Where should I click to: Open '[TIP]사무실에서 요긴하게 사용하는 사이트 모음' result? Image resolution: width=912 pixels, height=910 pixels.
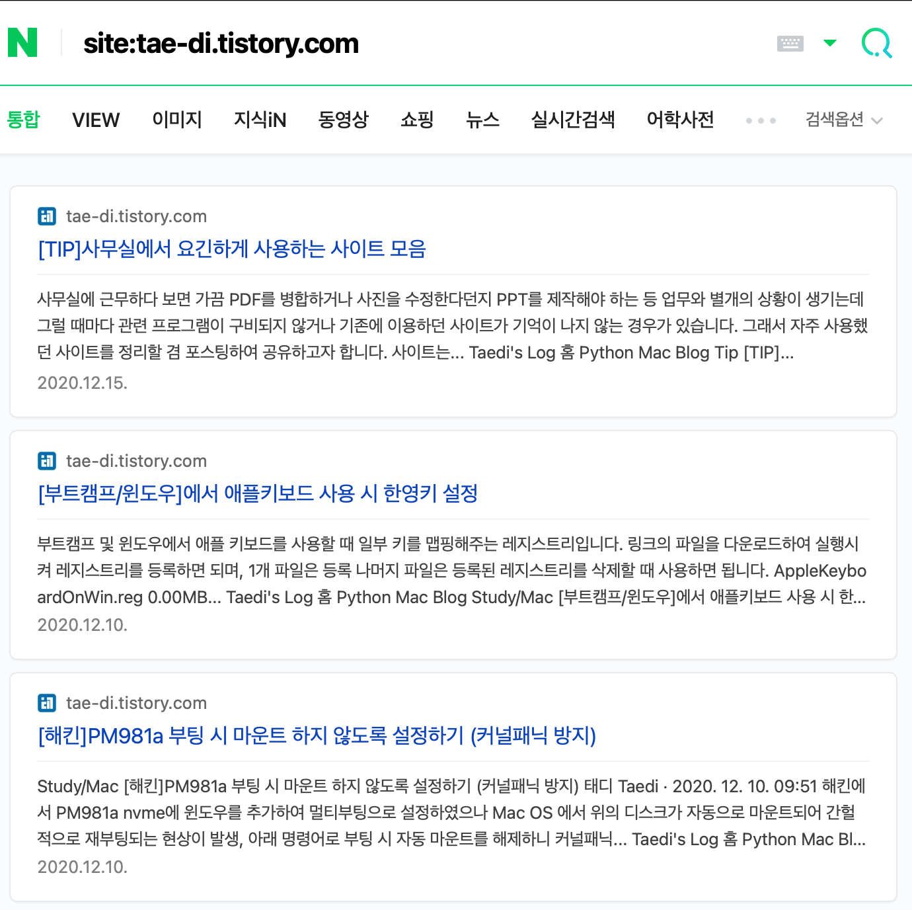click(232, 249)
